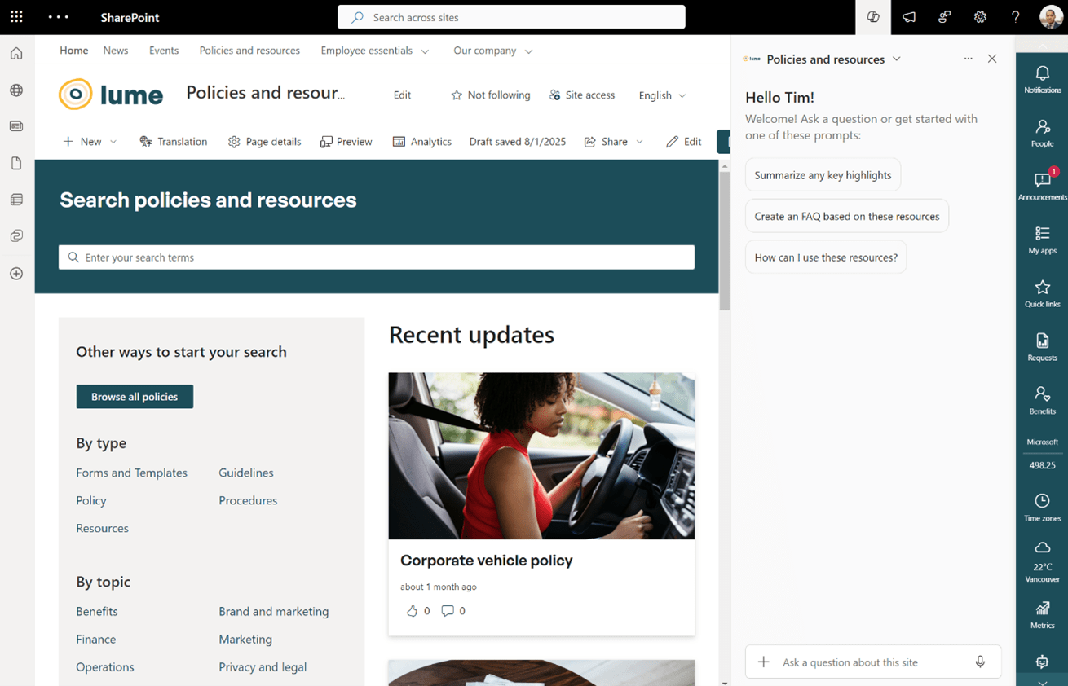Open the English language dropdown
The height and width of the screenshot is (686, 1068).
pos(662,95)
